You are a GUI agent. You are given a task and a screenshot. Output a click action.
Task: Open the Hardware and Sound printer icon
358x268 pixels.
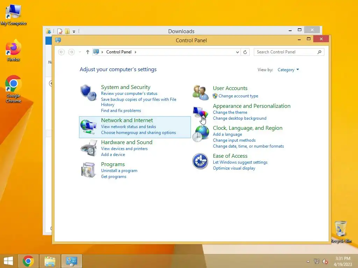pos(88,148)
